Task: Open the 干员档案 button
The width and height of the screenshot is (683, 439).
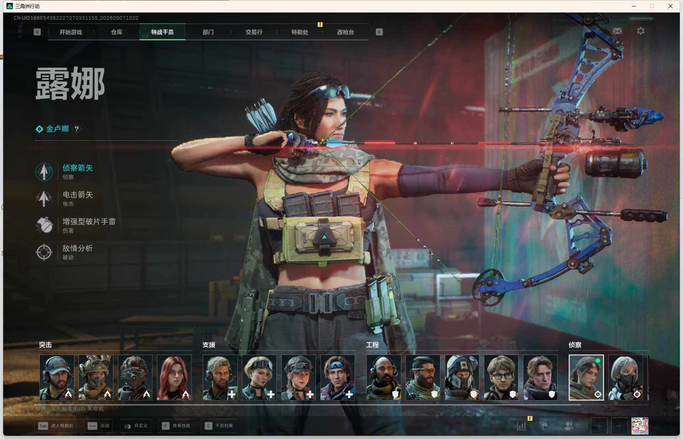Action: pos(219,426)
